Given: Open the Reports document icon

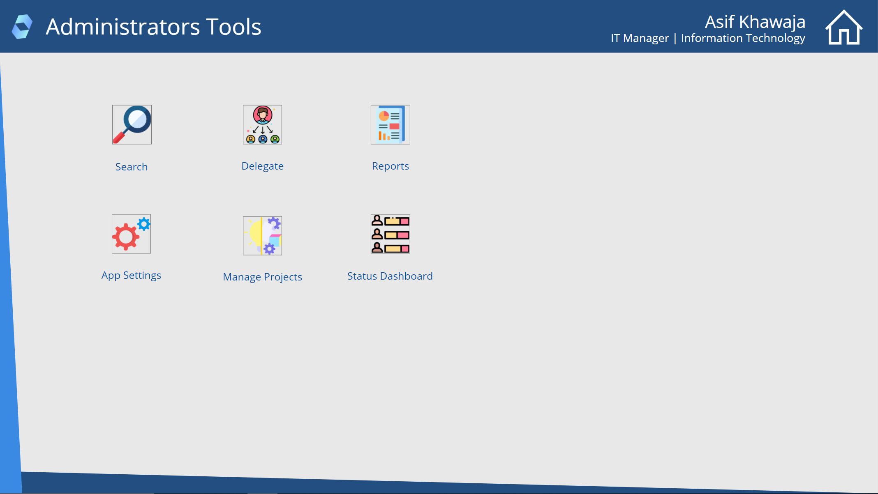Looking at the screenshot, I should pos(390,124).
